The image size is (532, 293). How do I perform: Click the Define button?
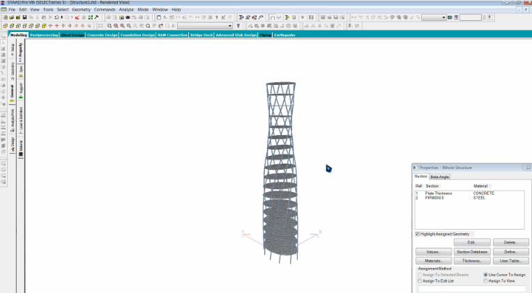[510, 252]
